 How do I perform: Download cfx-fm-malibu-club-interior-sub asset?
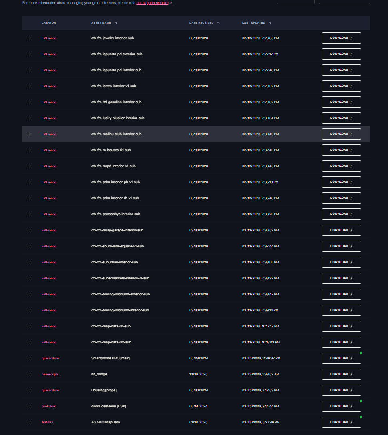[342, 134]
